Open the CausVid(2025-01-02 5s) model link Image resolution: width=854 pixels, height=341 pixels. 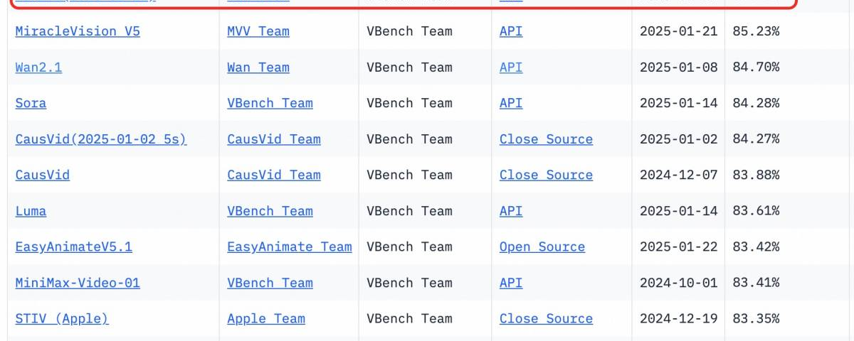tap(100, 139)
